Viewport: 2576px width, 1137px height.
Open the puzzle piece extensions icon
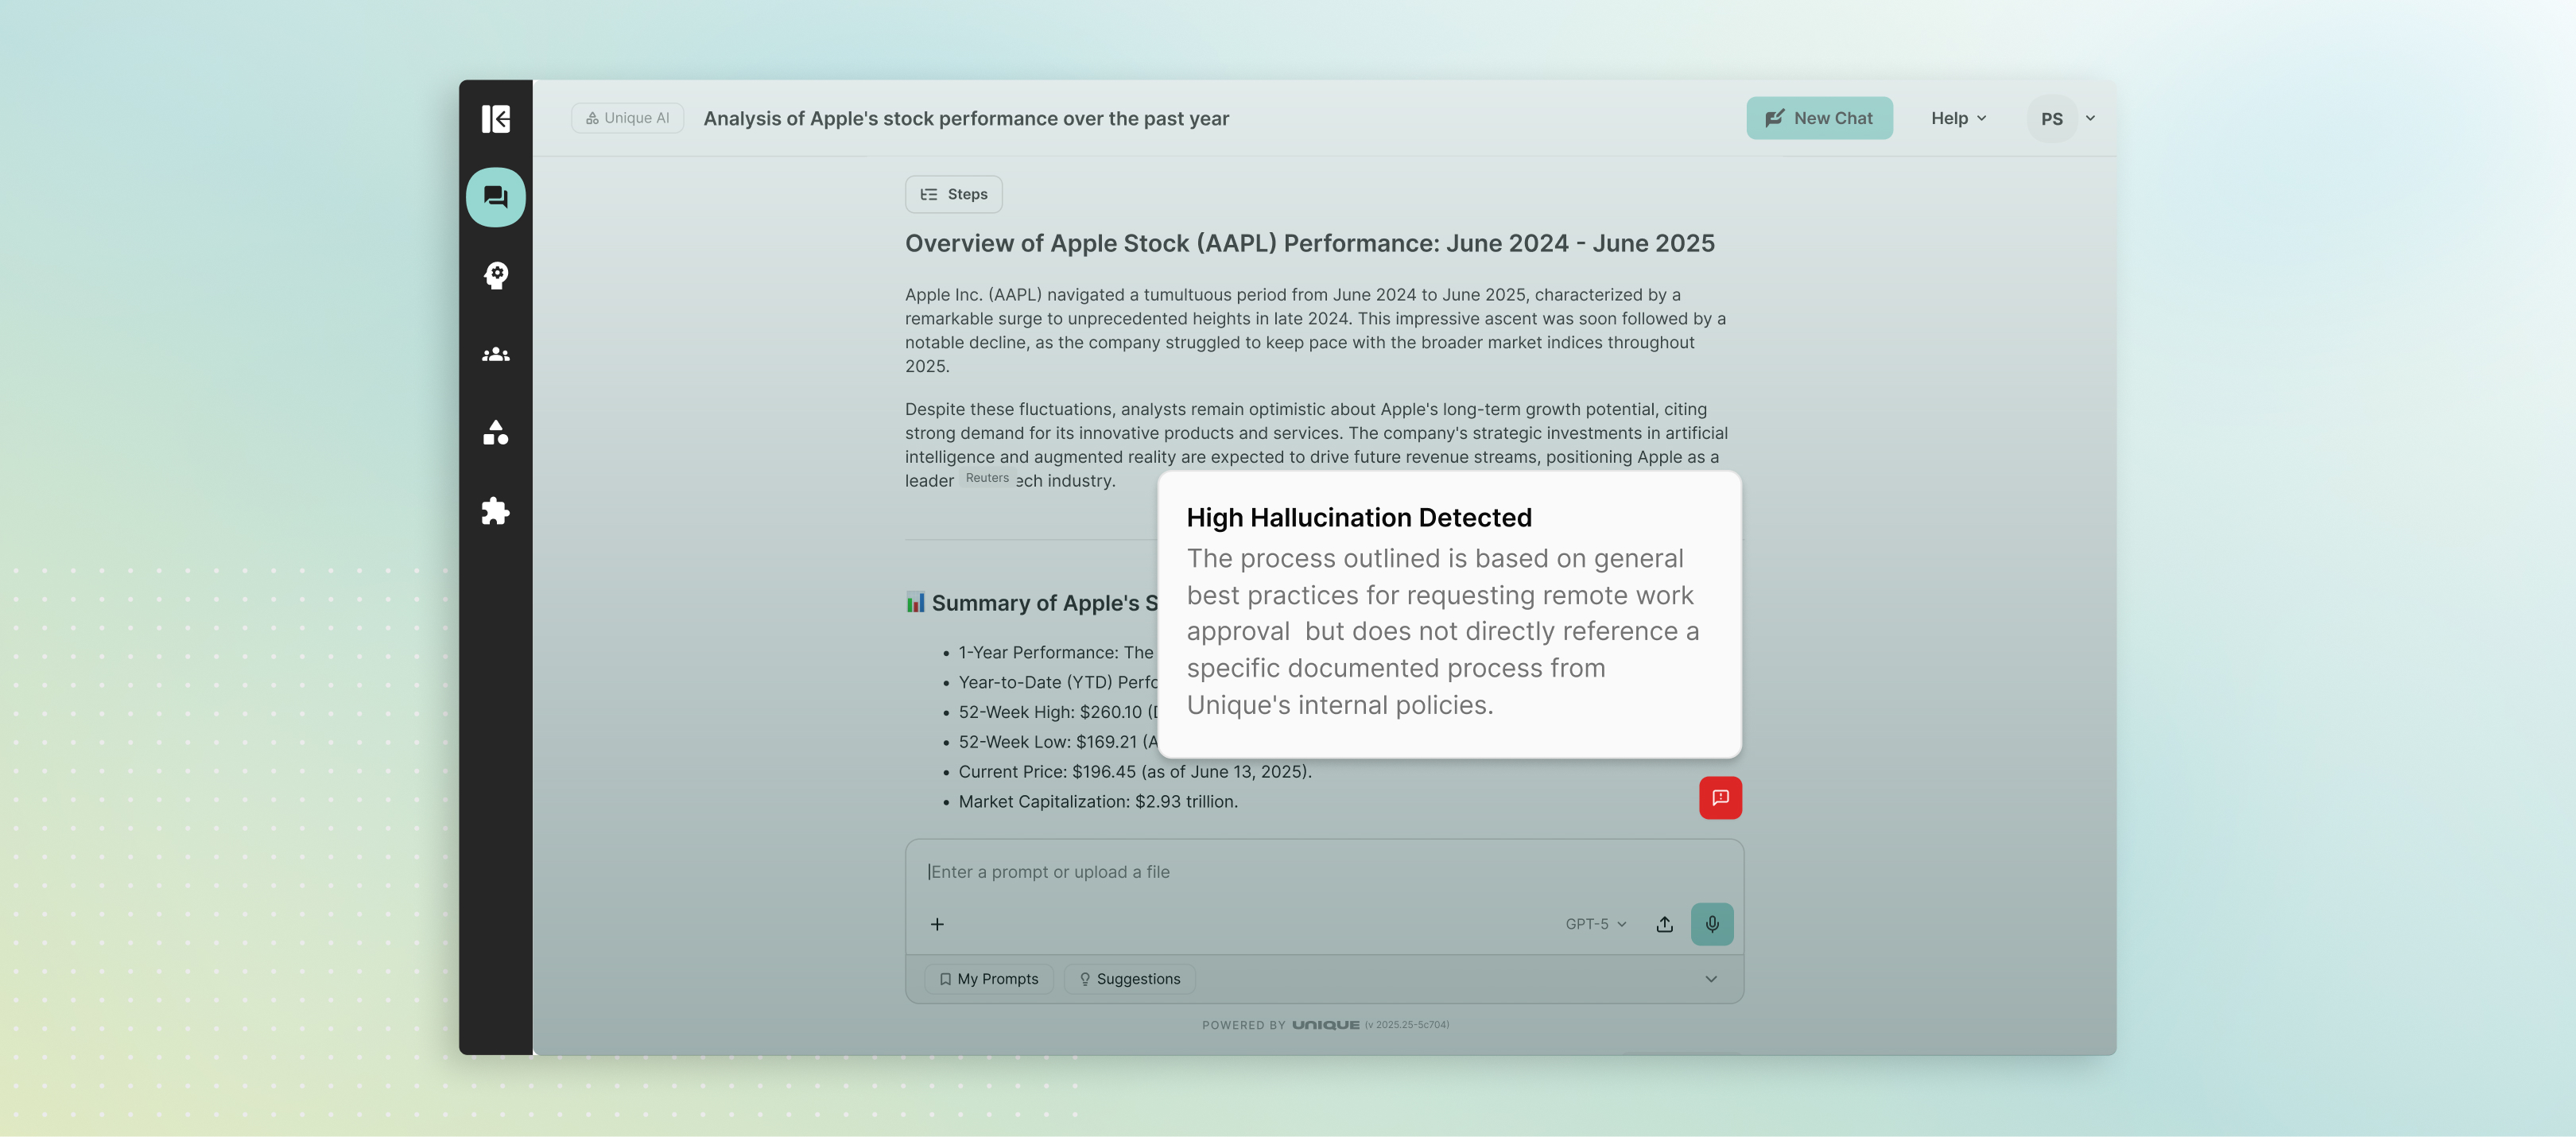tap(495, 511)
